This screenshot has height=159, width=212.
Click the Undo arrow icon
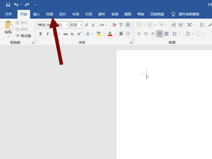point(16,5)
